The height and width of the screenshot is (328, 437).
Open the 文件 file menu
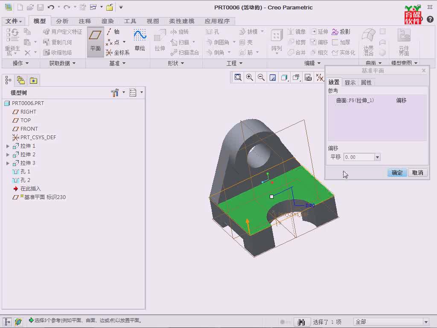point(14,21)
